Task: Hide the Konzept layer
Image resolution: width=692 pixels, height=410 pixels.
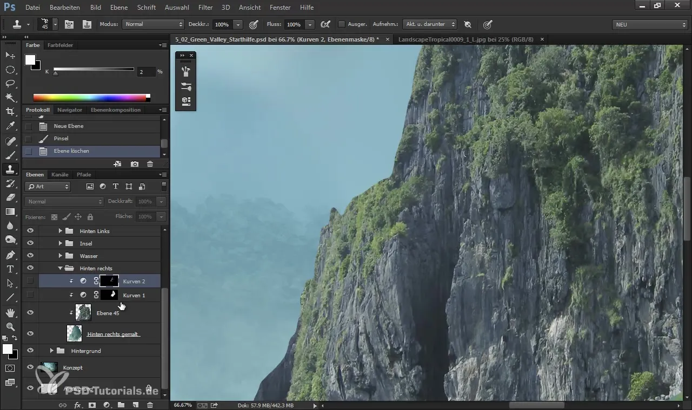Action: (x=30, y=367)
